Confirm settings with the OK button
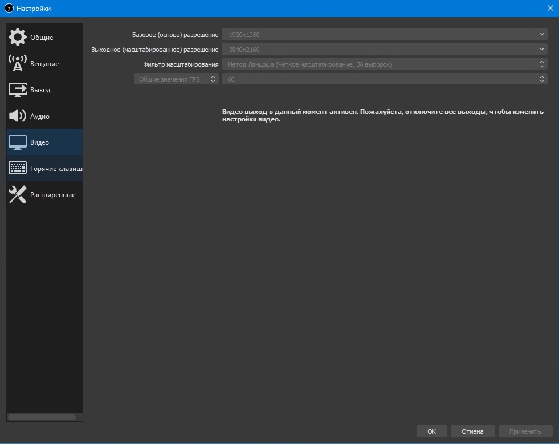This screenshot has width=559, height=444. pos(431,431)
